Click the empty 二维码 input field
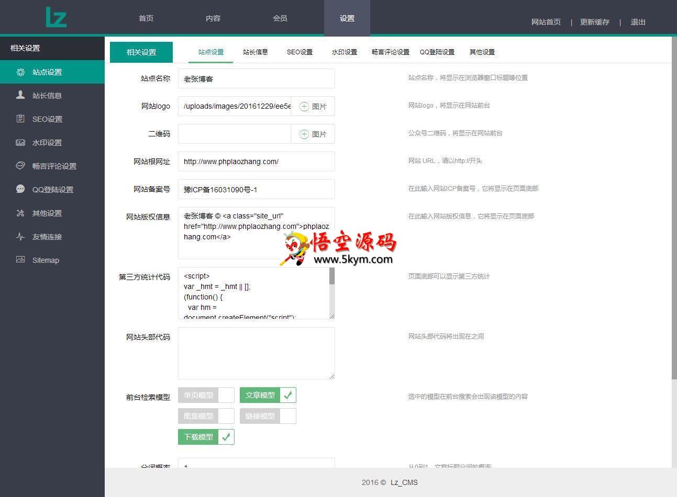The height and width of the screenshot is (497, 677). [235, 134]
